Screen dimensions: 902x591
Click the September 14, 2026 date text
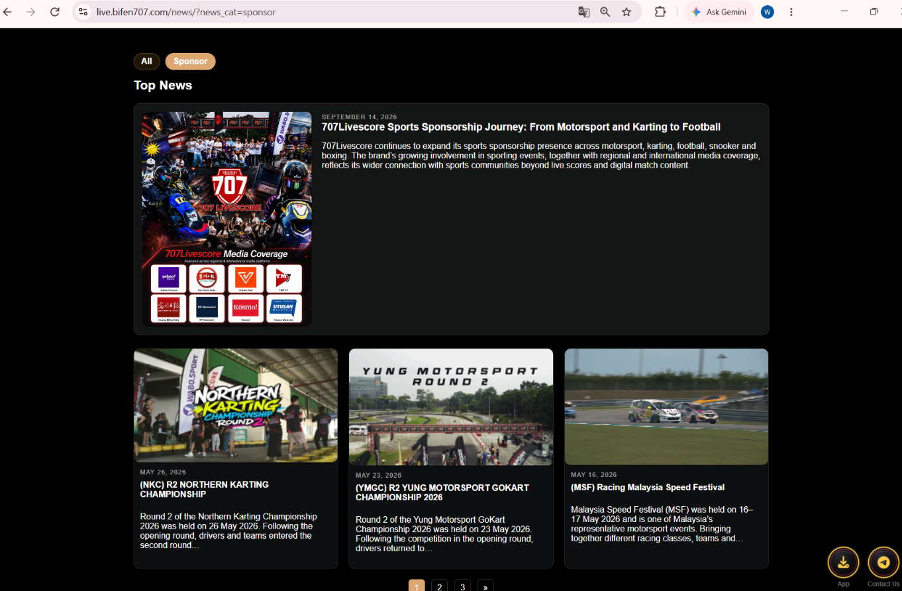point(360,117)
